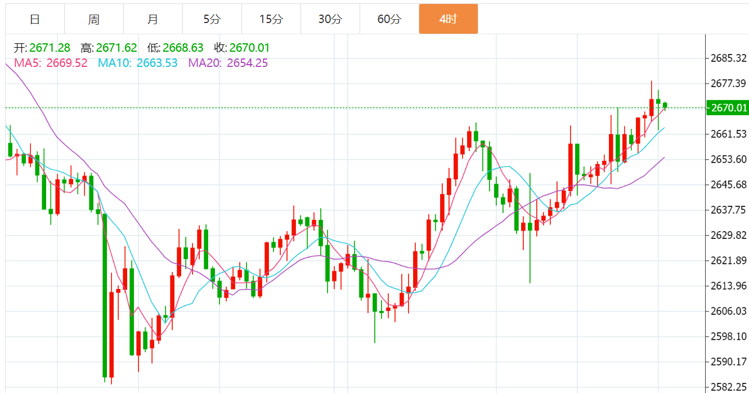Click the MA10 2663.53 indicator label
749x393 pixels.
coord(138,63)
